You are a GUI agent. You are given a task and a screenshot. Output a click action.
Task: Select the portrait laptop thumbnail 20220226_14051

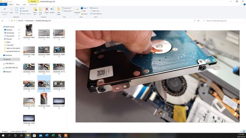(x=29, y=30)
